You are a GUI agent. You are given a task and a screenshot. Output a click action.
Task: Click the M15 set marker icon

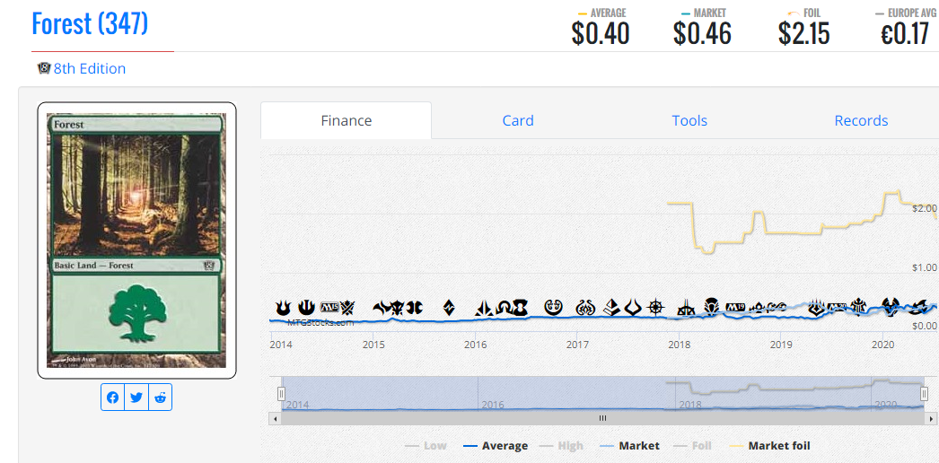tap(330, 308)
